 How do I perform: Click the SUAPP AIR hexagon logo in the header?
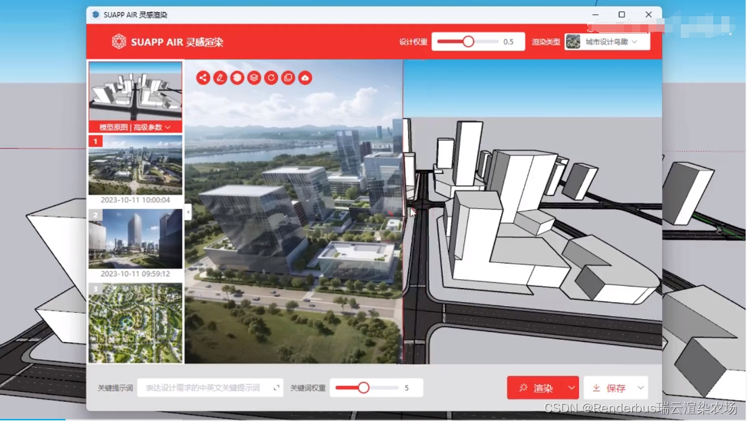coord(119,41)
